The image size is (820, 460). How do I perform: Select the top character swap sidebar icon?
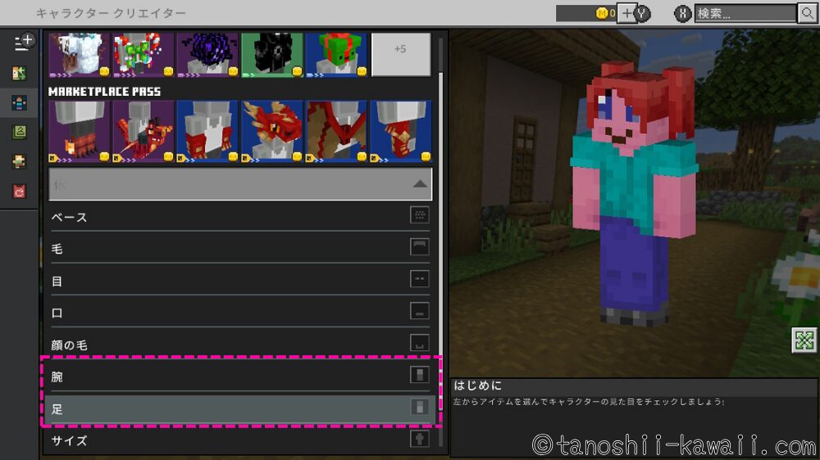(x=19, y=73)
